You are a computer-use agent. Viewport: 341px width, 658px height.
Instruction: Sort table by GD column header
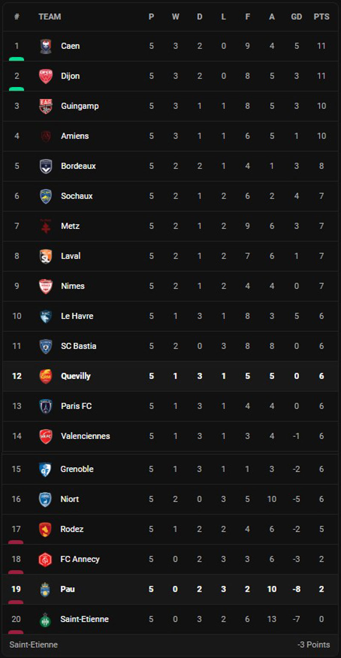click(297, 17)
